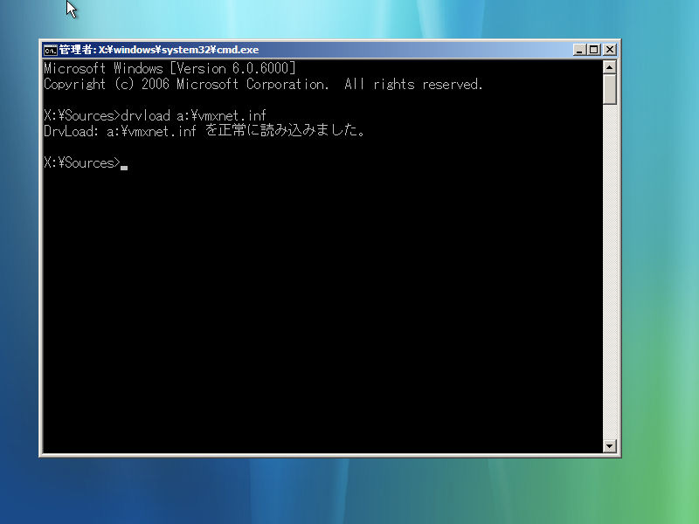Click the cmd.exe title bar text

click(159, 50)
